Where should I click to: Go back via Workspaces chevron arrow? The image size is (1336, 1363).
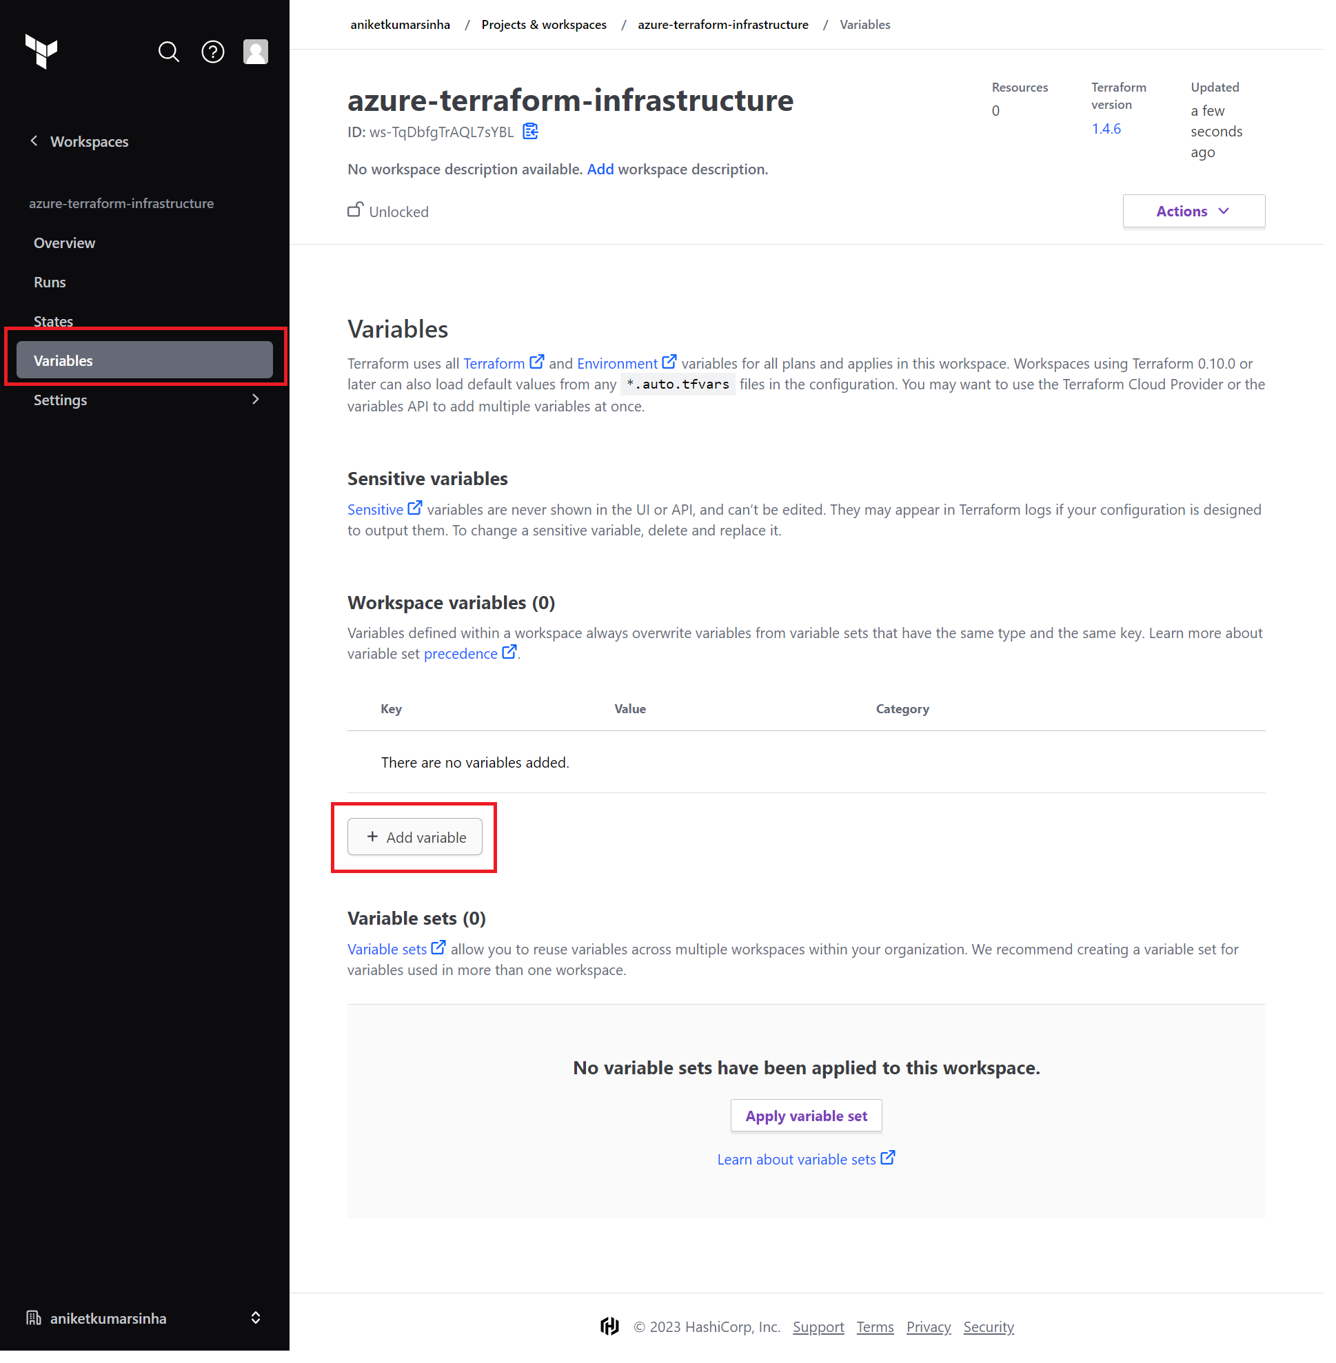(x=34, y=141)
